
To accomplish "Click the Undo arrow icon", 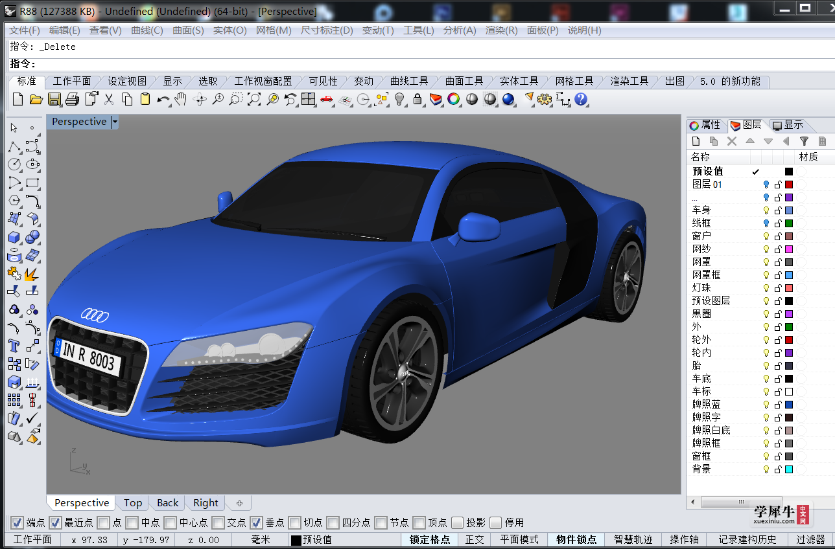I will 163,99.
